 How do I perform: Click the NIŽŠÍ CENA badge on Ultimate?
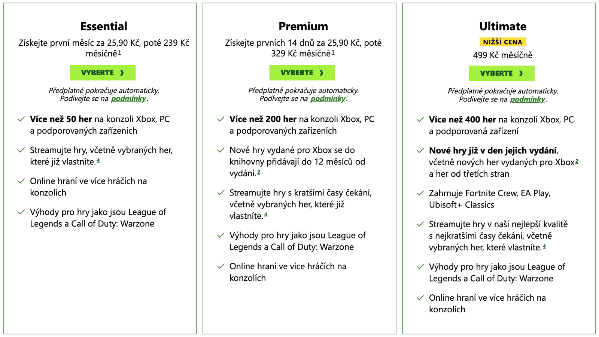point(503,42)
